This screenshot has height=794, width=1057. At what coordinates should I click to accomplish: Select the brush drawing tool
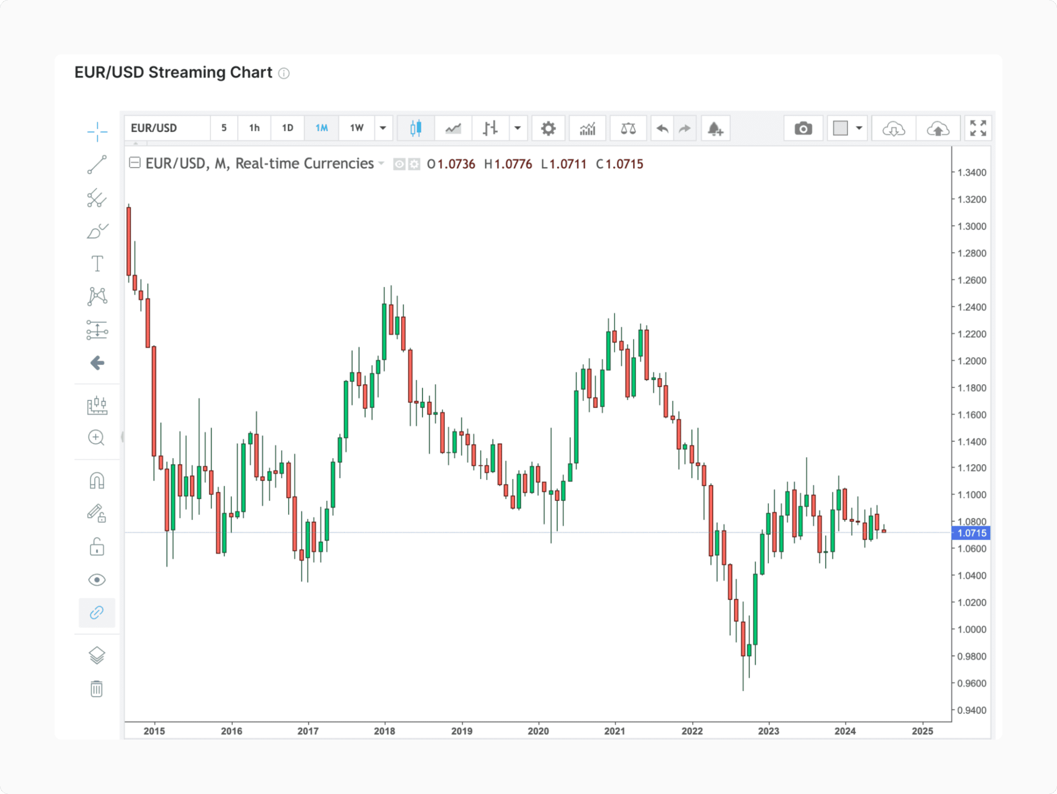pos(97,231)
